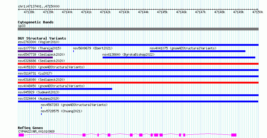Select the blue bar under nsv3324404
This screenshot has height=138, width=267.
(138, 101)
